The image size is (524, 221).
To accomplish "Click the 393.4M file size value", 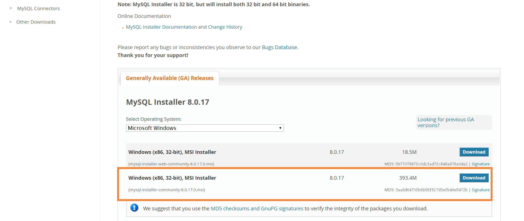I will pos(408,178).
